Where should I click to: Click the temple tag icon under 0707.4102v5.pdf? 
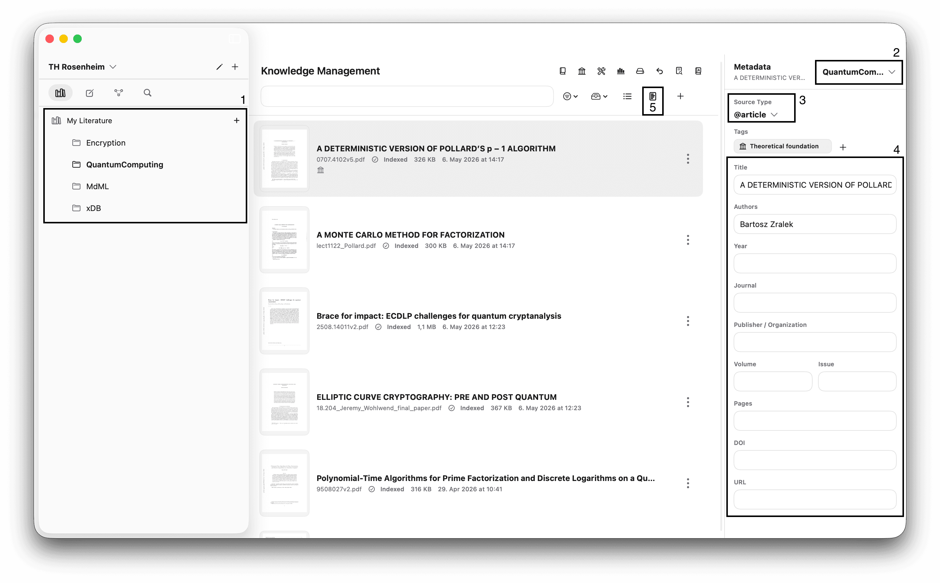pyautogui.click(x=320, y=170)
